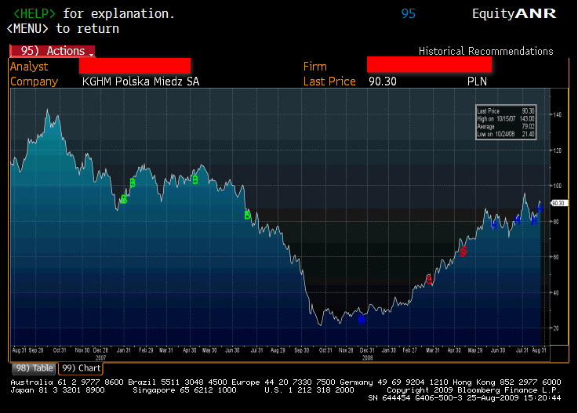Click the Firm field label
This screenshot has width=578, height=413.
314,67
